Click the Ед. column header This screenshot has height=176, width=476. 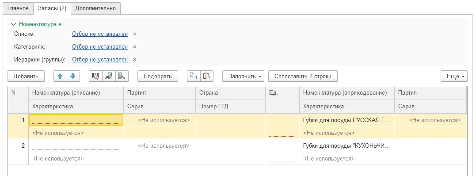282,99
